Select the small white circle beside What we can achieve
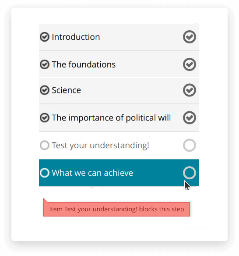This screenshot has height=256, width=239. click(45, 173)
